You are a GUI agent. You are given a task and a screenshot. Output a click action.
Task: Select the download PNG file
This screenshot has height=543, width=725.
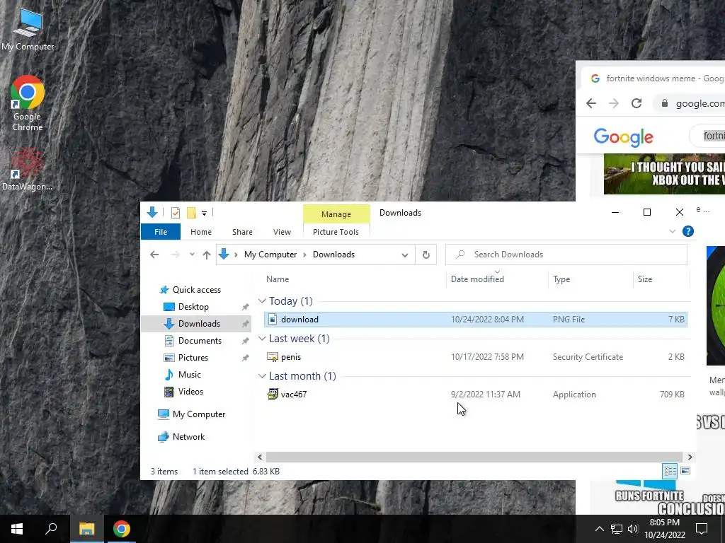(475, 320)
